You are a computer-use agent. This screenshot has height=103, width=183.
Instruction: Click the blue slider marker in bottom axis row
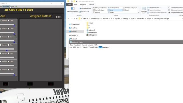14,75
